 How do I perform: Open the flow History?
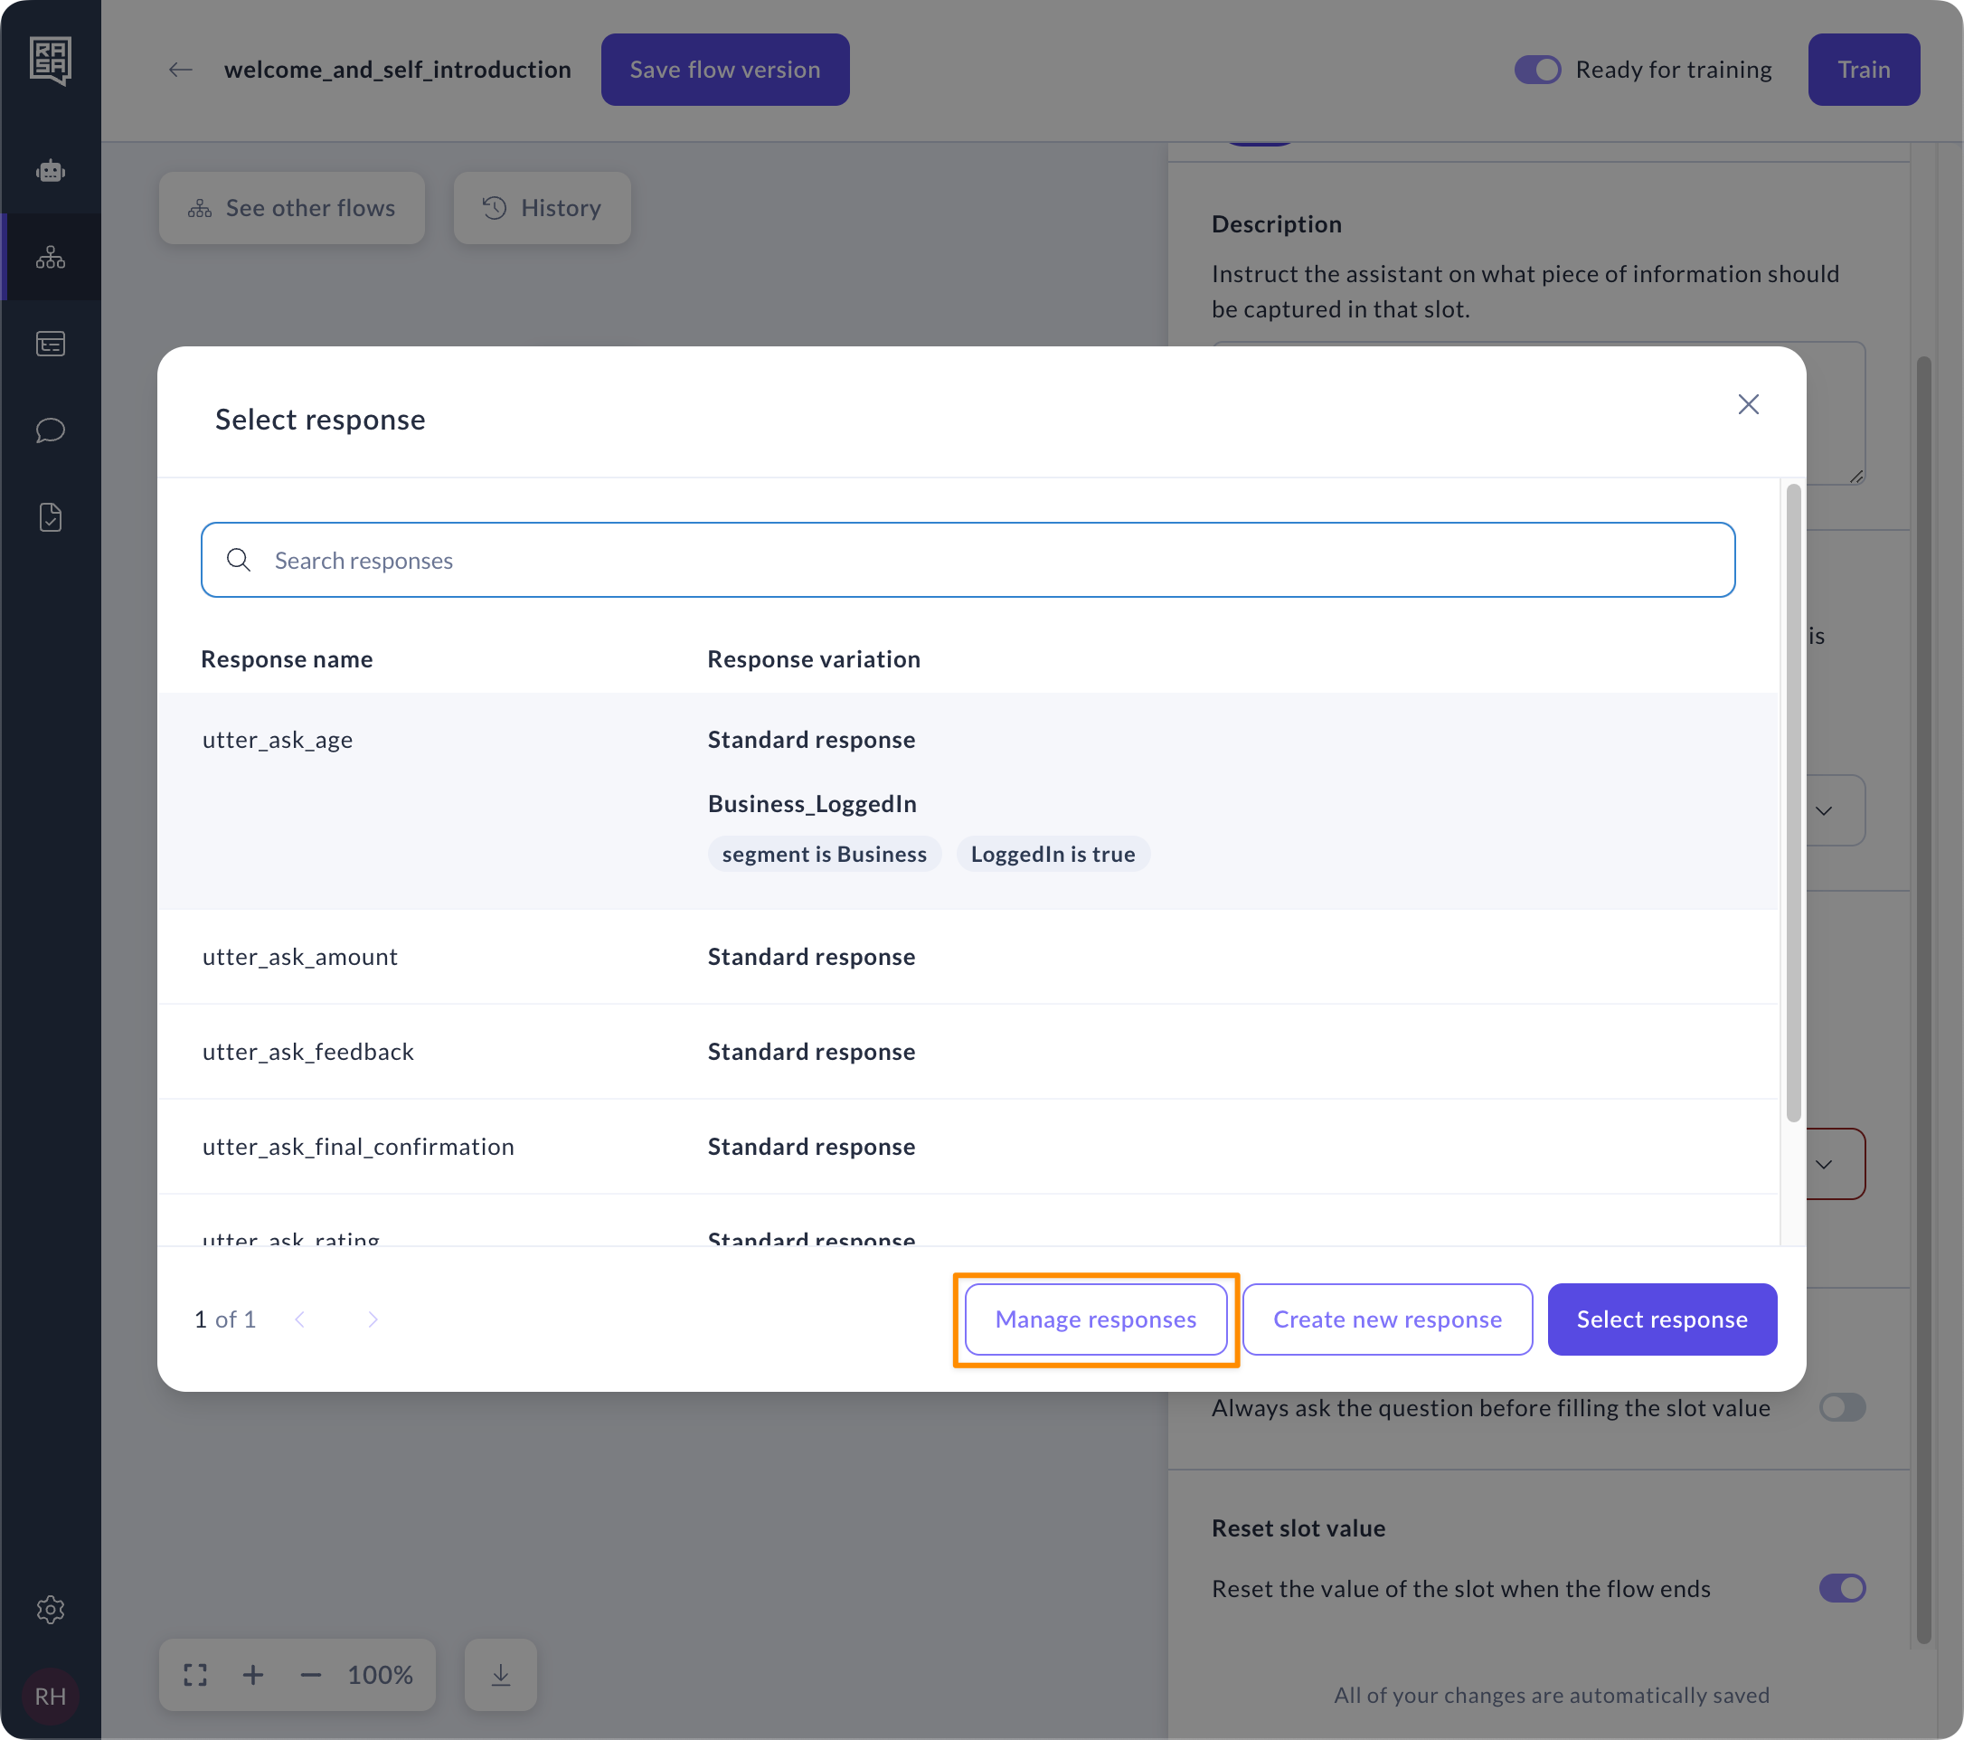click(x=542, y=207)
